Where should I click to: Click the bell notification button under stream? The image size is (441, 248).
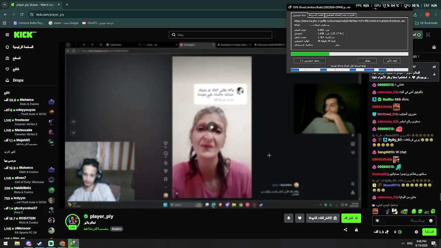(x=289, y=218)
